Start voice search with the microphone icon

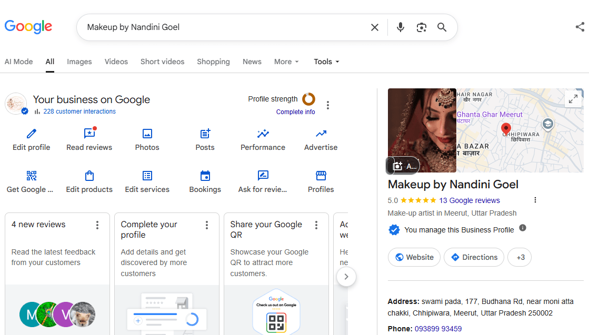401,27
